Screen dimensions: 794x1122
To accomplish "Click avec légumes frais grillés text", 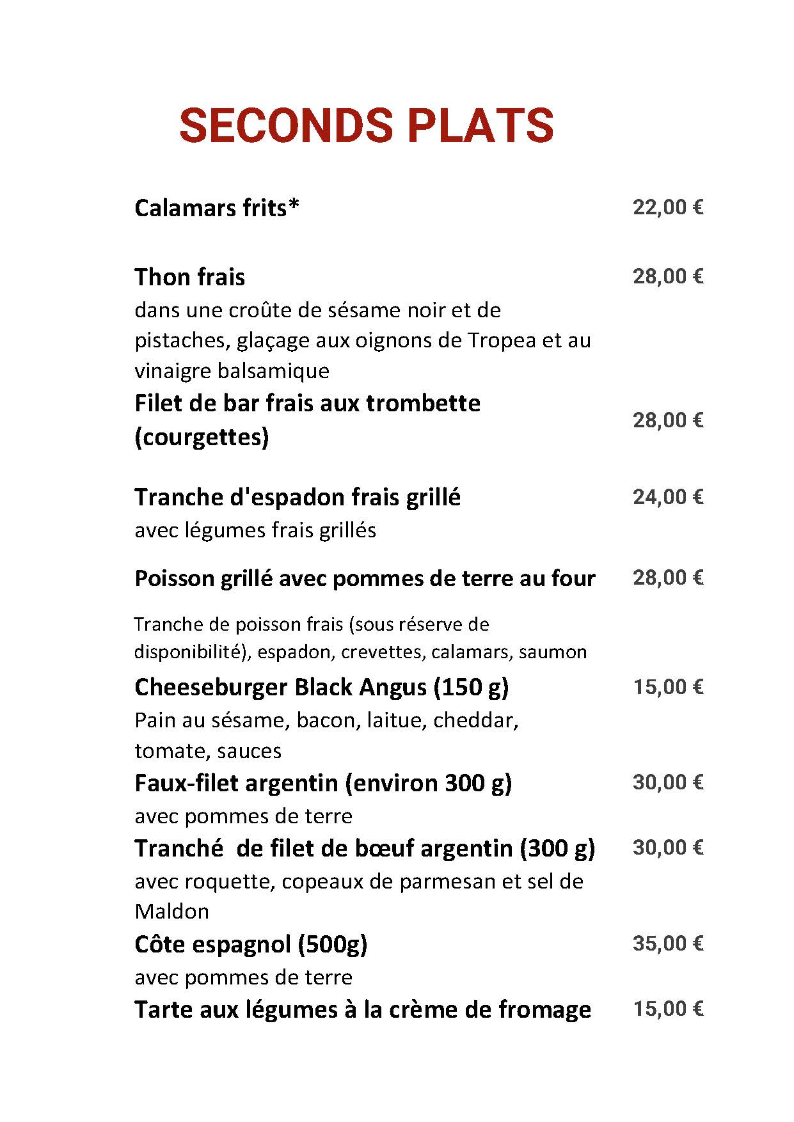I will [255, 530].
